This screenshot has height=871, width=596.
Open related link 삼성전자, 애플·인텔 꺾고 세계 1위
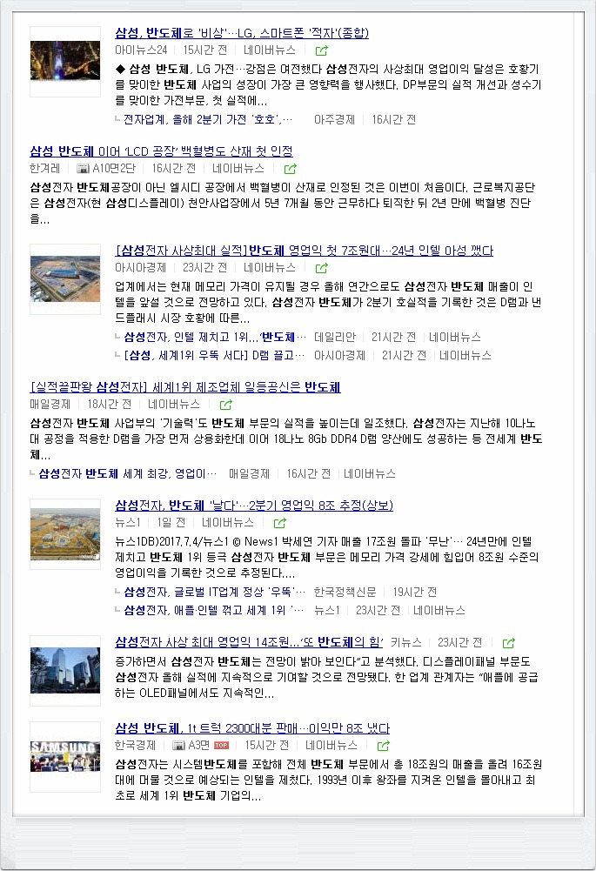[x=214, y=611]
